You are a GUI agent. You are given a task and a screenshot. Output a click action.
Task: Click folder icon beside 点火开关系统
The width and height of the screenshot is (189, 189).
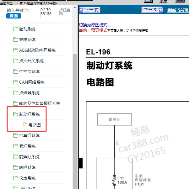coord(16,61)
